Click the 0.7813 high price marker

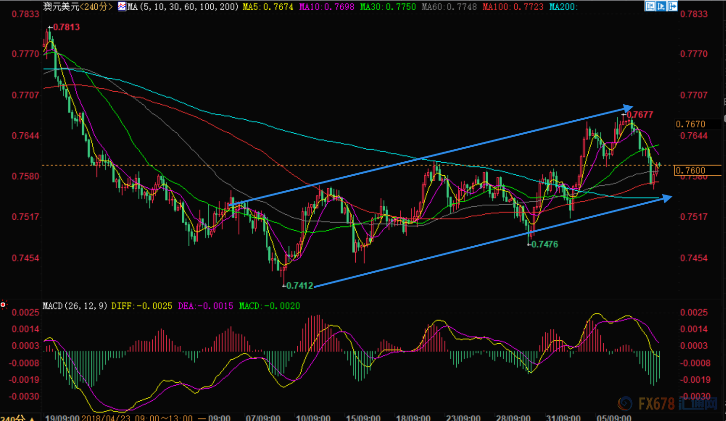point(66,27)
